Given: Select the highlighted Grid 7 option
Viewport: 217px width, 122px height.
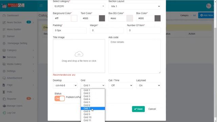Looking at the screenshot, I should pyautogui.click(x=93, y=108).
